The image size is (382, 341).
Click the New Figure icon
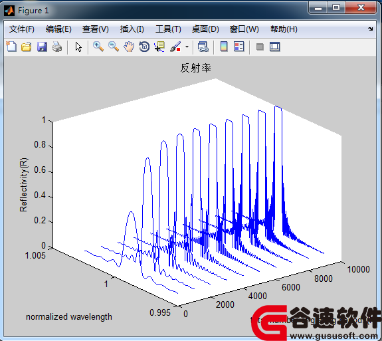[x=11, y=47]
